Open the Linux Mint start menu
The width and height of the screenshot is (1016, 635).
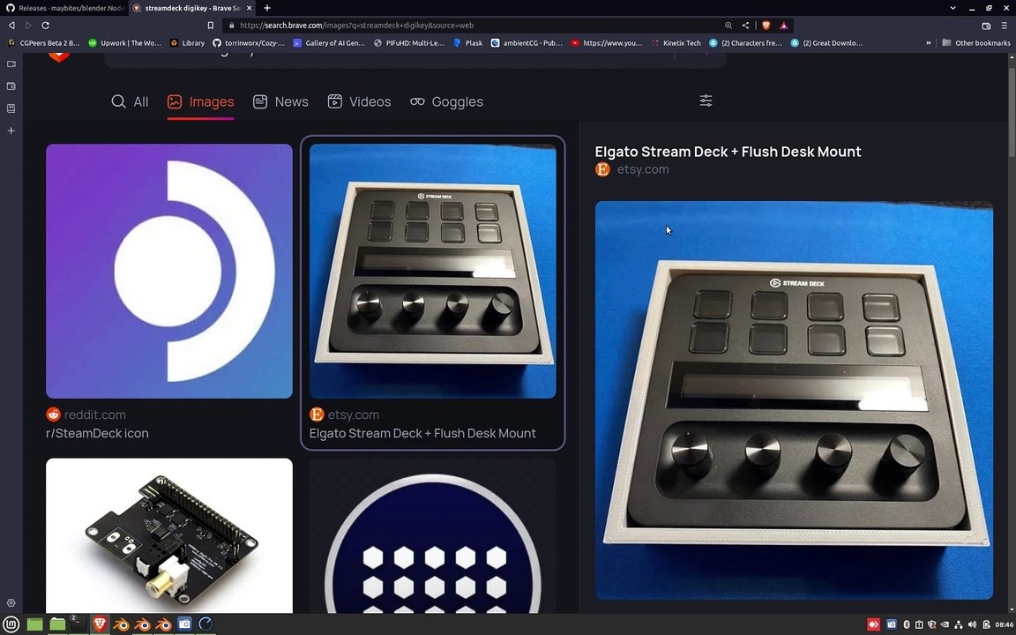coord(12,624)
